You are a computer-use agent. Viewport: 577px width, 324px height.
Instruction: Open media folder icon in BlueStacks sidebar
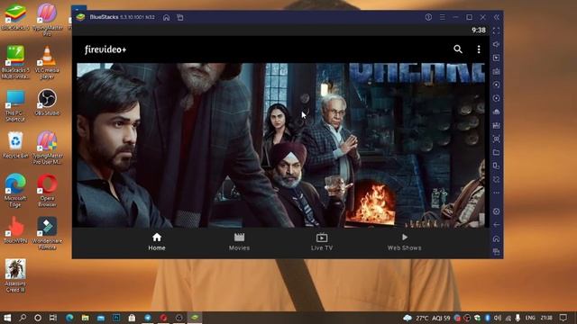point(496,152)
